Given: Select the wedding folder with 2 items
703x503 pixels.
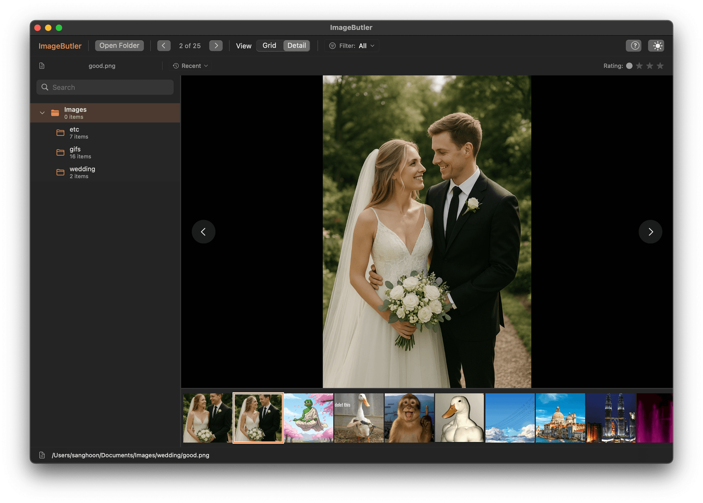Looking at the screenshot, I should 82,172.
